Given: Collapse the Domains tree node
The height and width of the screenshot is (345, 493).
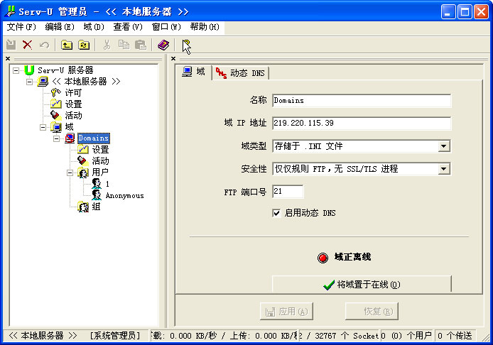Looking at the screenshot, I should 56,138.
